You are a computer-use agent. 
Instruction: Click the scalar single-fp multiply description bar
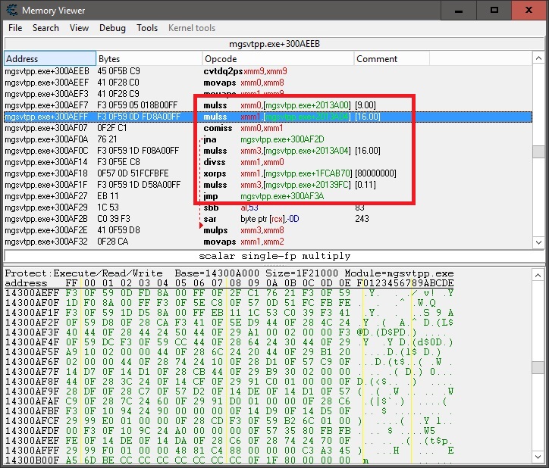point(274,256)
